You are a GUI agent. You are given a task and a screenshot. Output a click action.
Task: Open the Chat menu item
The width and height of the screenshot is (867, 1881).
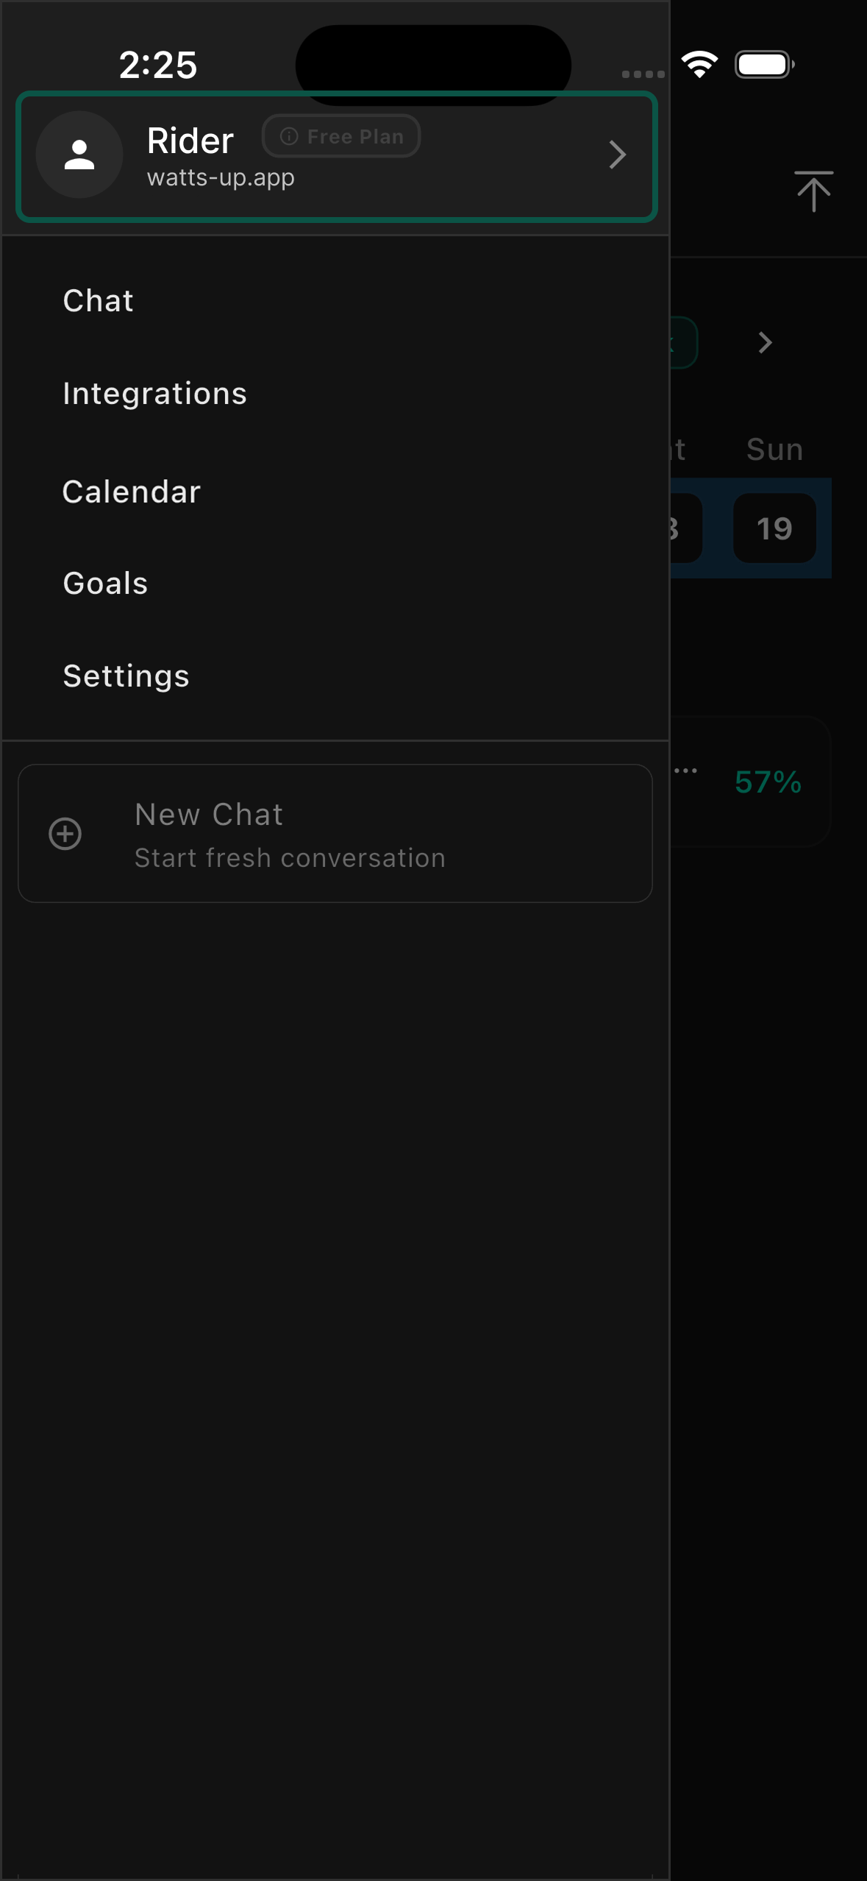[99, 301]
